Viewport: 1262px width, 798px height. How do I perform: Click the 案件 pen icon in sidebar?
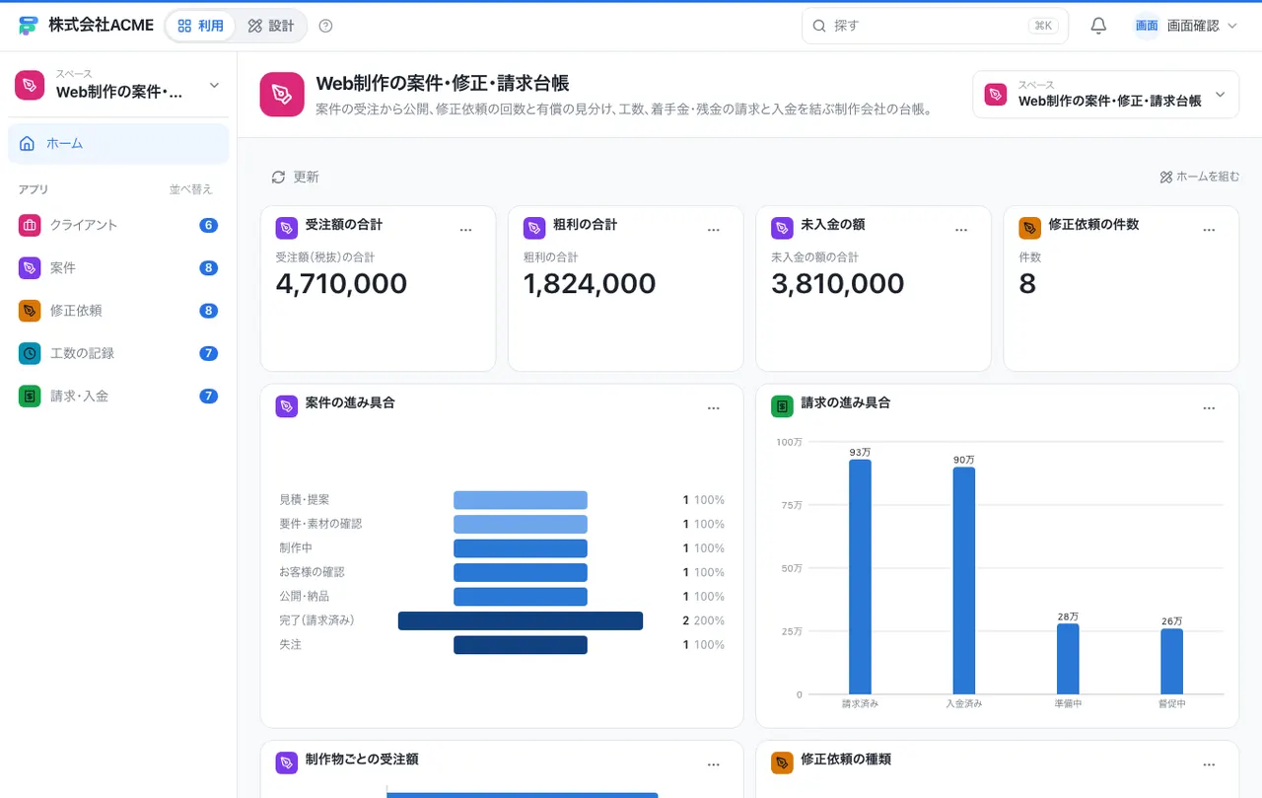pyautogui.click(x=30, y=267)
